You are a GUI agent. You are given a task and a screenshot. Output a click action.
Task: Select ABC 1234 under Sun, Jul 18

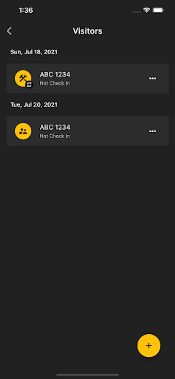pos(55,75)
